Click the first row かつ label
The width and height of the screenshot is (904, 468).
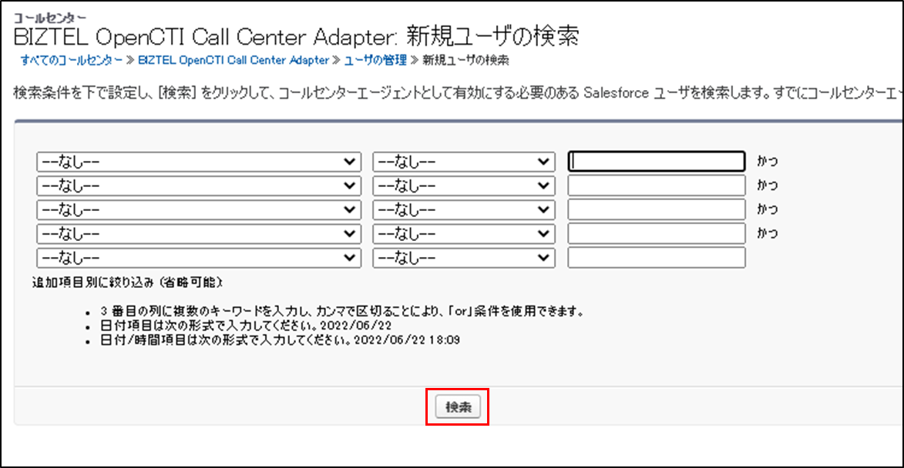[767, 162]
